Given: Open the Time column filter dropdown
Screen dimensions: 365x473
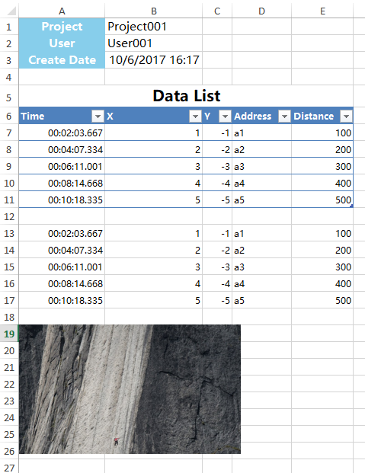Looking at the screenshot, I should tap(98, 116).
